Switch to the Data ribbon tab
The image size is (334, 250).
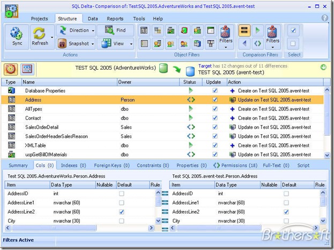(93, 19)
